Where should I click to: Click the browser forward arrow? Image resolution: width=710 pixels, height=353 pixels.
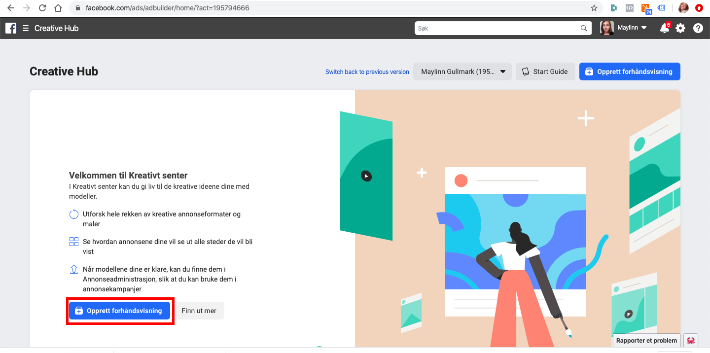27,8
